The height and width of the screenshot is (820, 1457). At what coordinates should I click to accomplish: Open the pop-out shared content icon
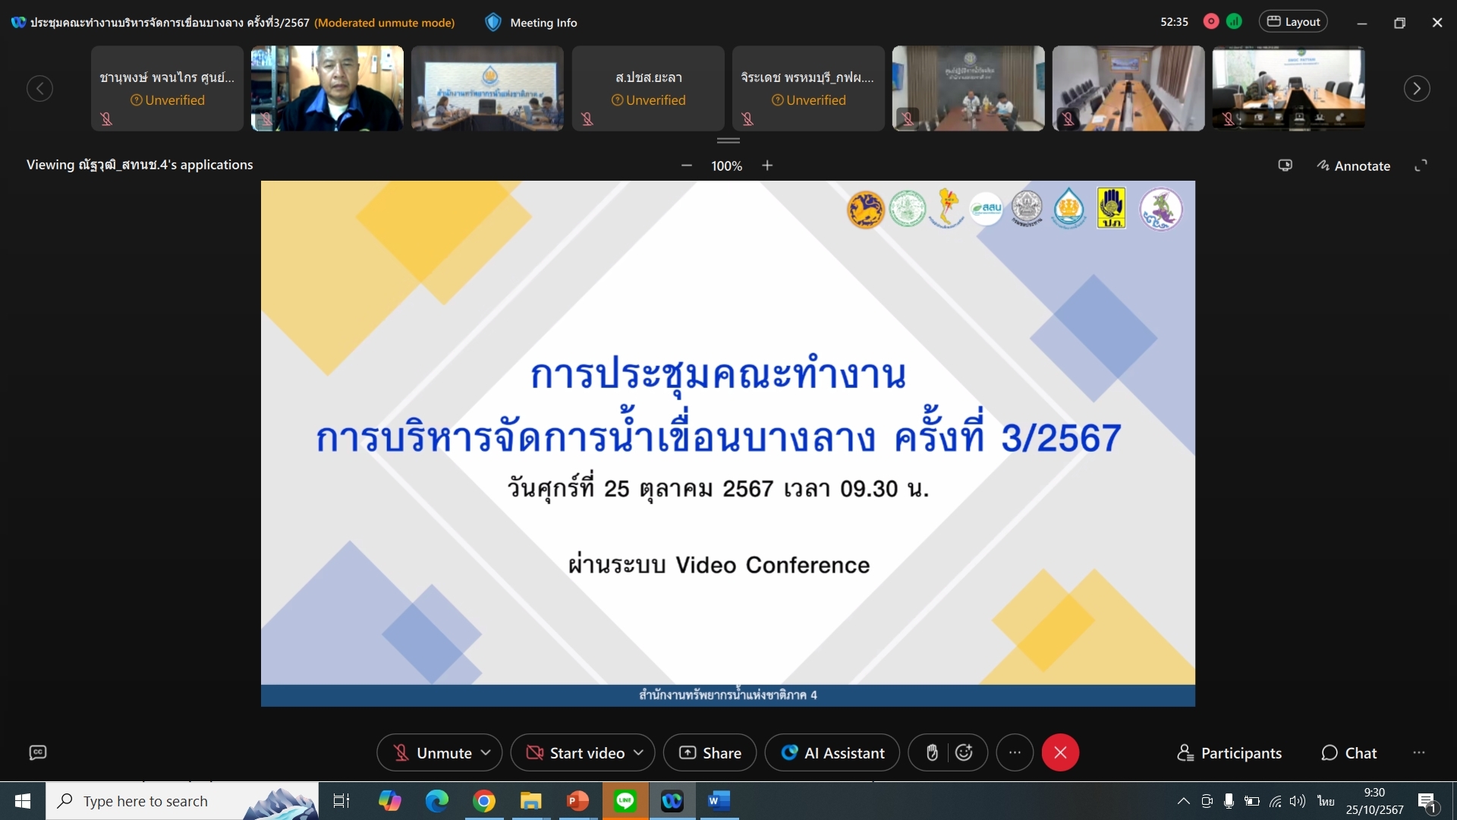(1285, 166)
